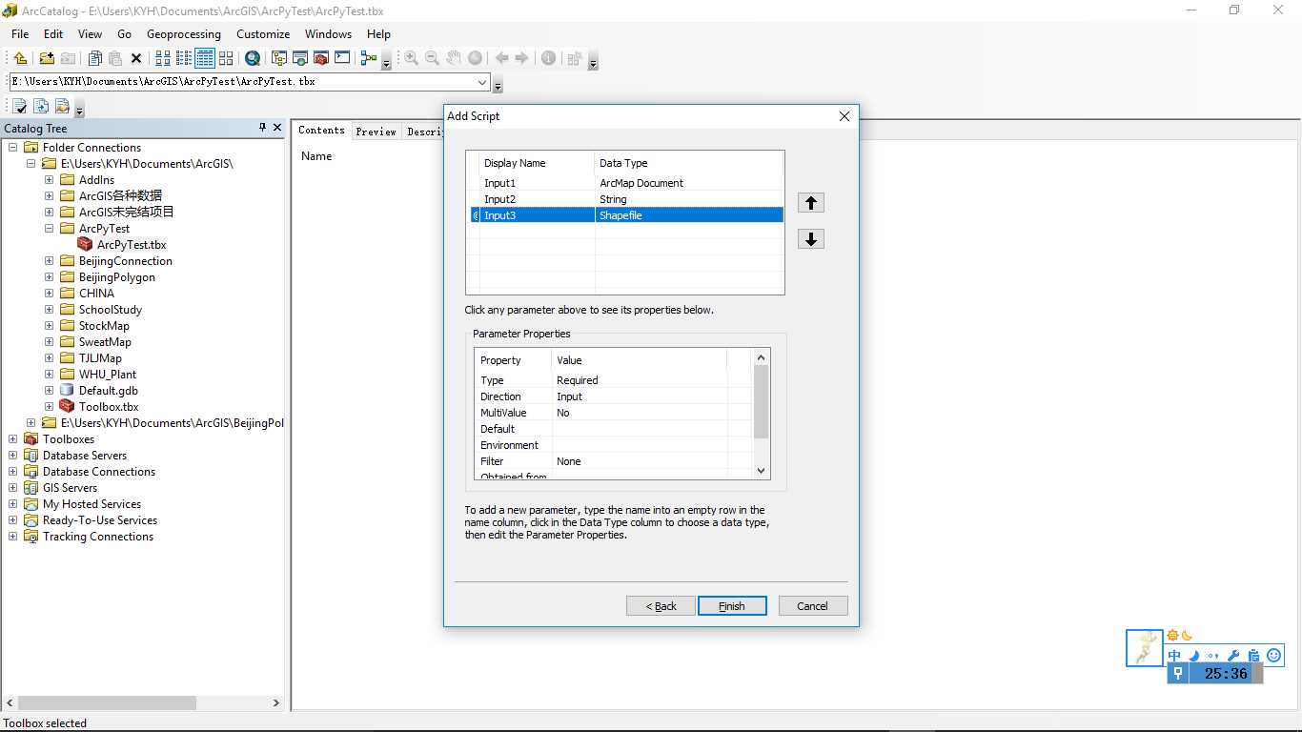This screenshot has width=1302, height=732.
Task: Go up one level in catalog
Action: pyautogui.click(x=20, y=58)
